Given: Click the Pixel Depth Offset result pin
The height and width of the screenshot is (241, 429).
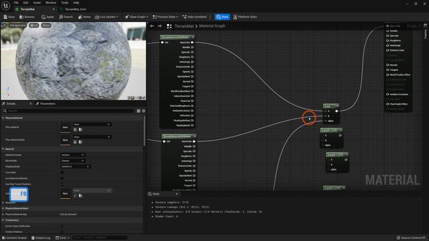Looking at the screenshot, I should point(387,104).
